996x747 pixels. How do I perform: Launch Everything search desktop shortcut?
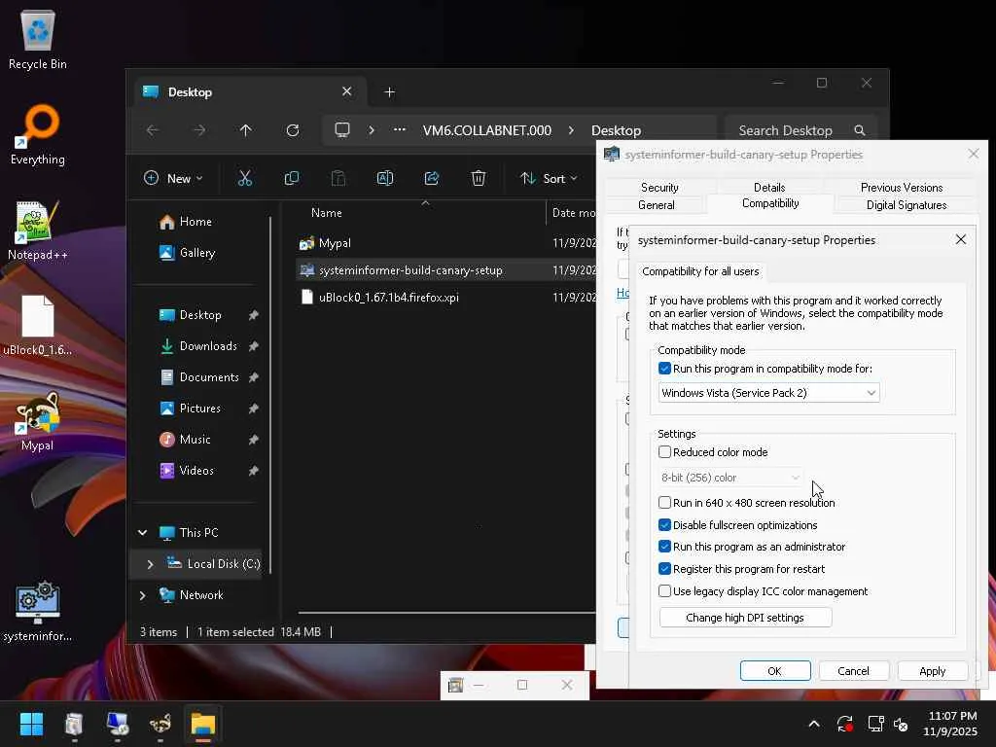click(38, 134)
